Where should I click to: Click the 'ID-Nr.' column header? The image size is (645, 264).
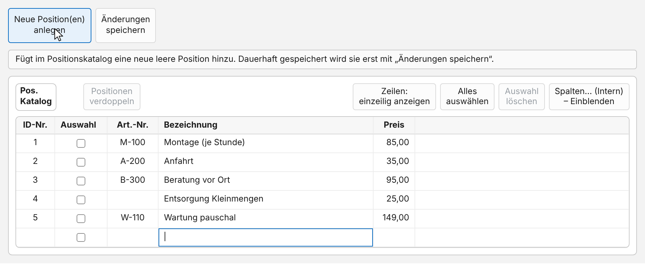[35, 125]
